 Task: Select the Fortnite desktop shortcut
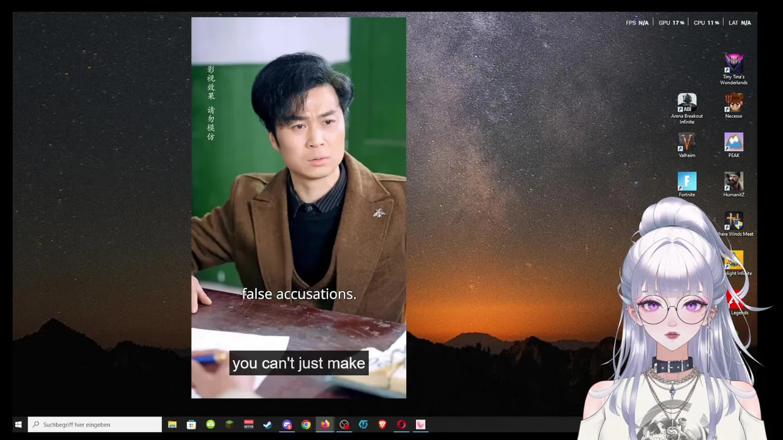click(x=687, y=185)
